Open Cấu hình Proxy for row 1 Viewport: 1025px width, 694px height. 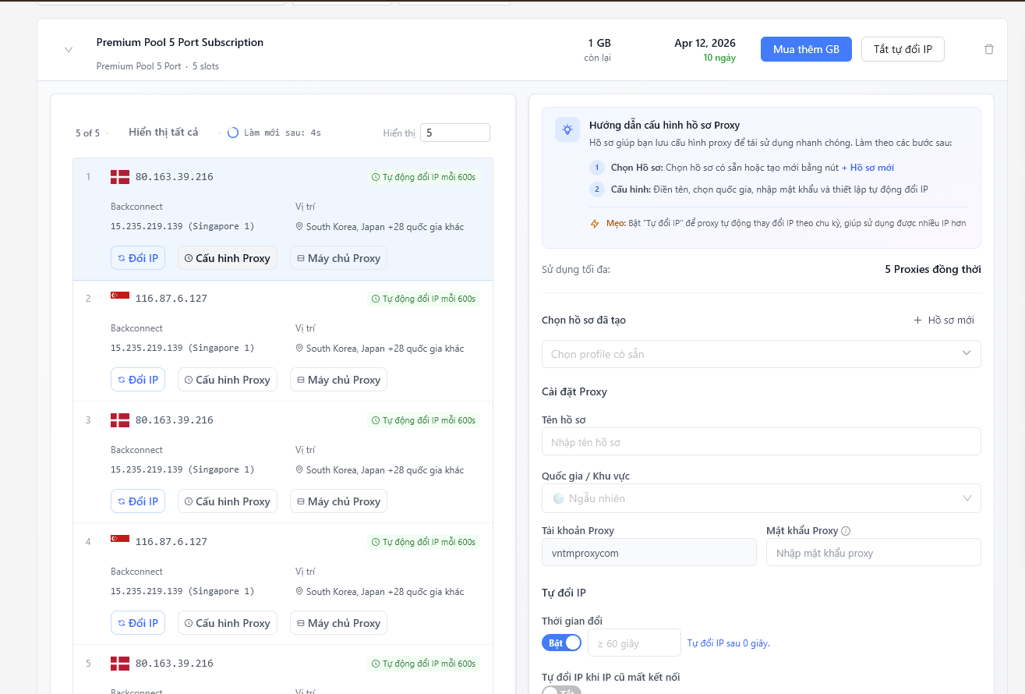228,258
